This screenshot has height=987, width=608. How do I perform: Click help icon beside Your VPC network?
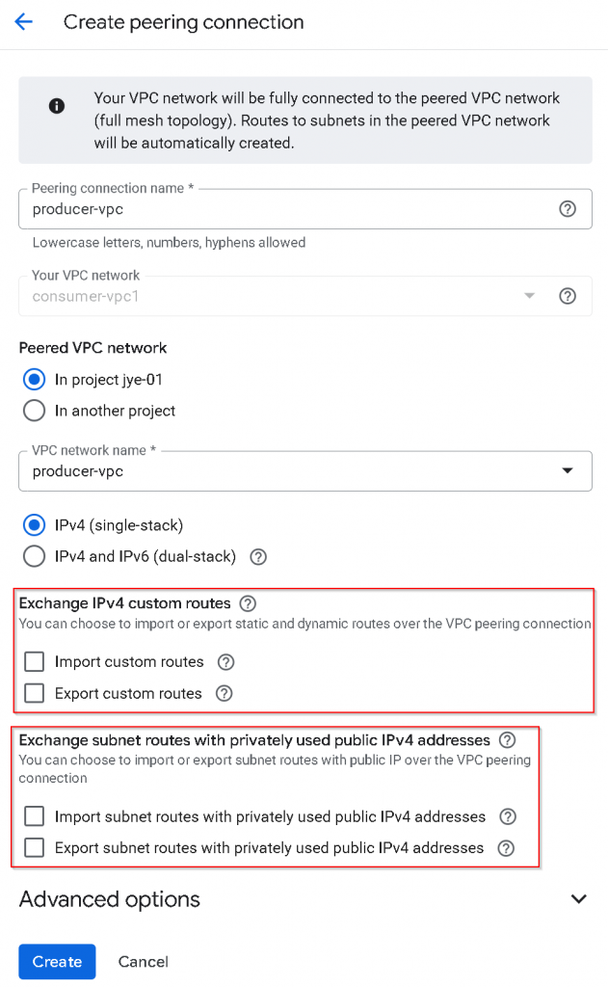pos(568,296)
